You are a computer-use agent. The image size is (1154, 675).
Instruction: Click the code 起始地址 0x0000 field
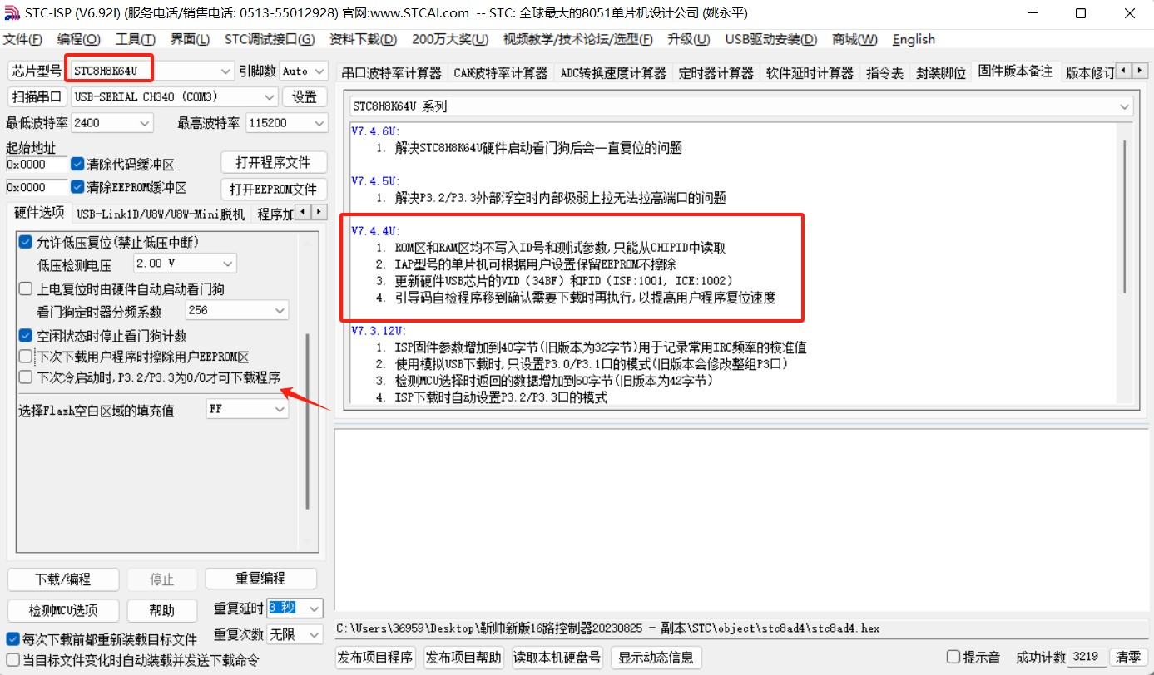[37, 165]
